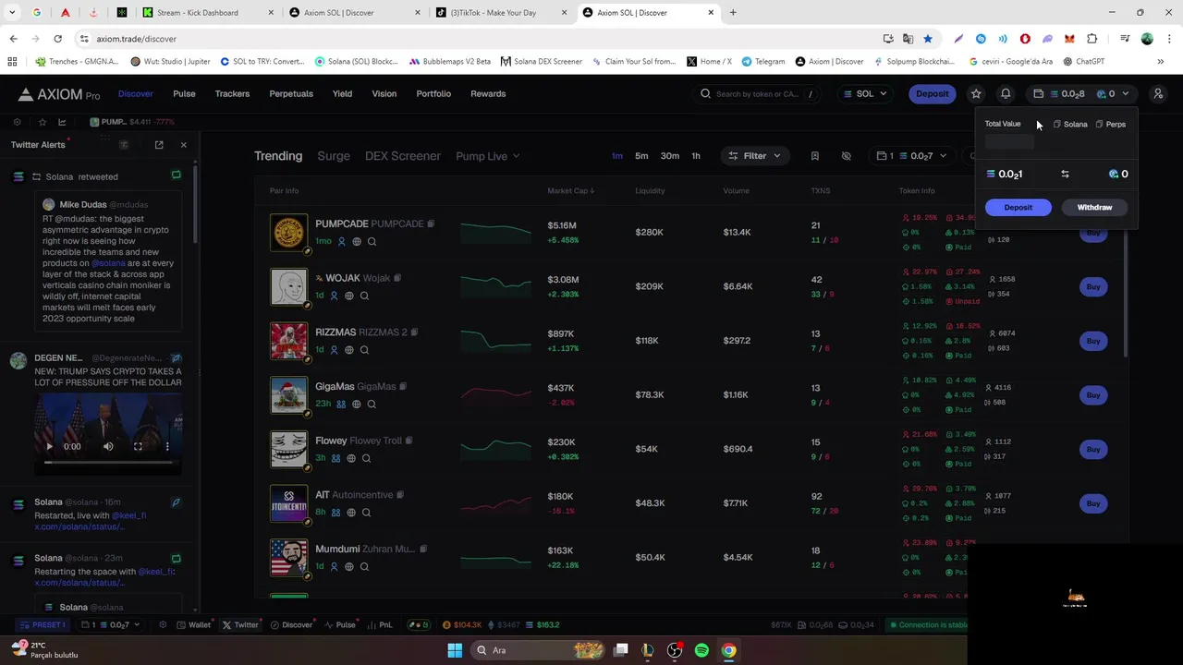The width and height of the screenshot is (1183, 665).
Task: Open the bookmark icon next to Filter
Action: tap(815, 156)
